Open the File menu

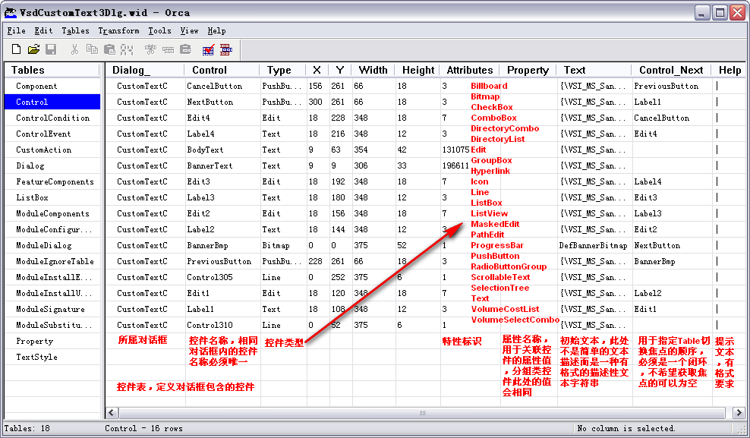(16, 30)
